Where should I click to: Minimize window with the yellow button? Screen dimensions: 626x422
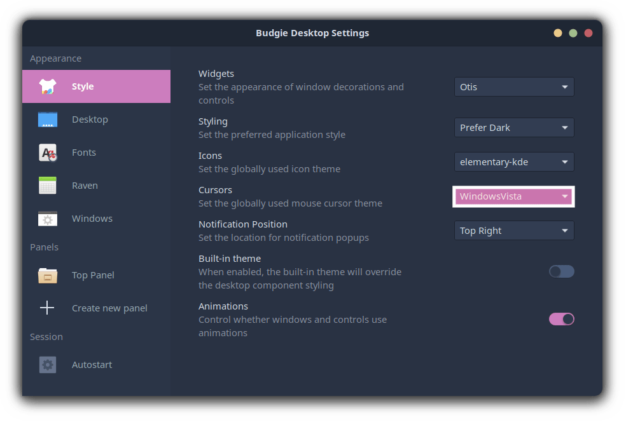558,33
